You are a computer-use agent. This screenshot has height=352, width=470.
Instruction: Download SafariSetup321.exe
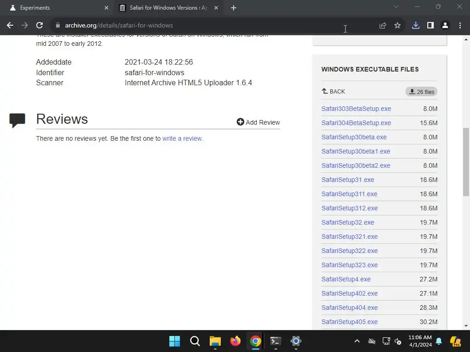coord(349,237)
